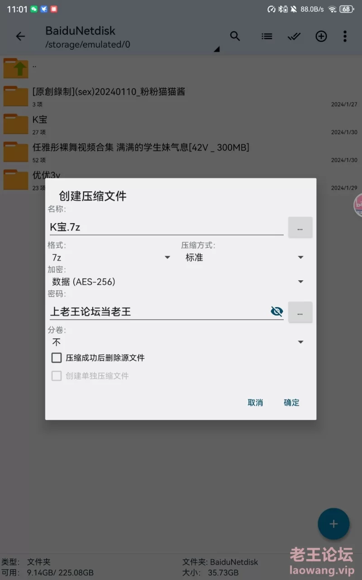Tap the 35.73GB size value
362x580 pixels.
(224, 572)
